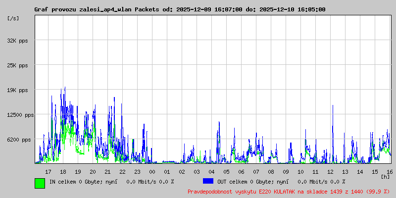Click hour label 08 on x-axis
This screenshot has height=198, width=396.
tap(271, 172)
